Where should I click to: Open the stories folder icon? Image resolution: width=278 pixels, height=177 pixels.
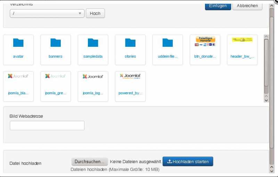[x=130, y=43]
